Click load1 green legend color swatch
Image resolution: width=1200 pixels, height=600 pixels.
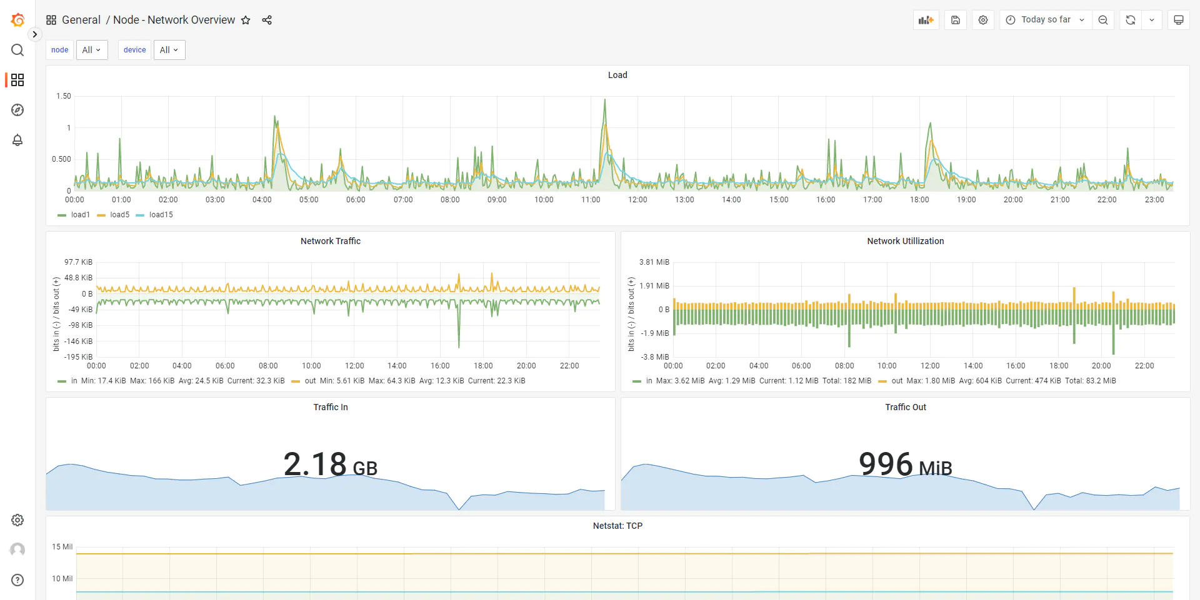point(62,215)
